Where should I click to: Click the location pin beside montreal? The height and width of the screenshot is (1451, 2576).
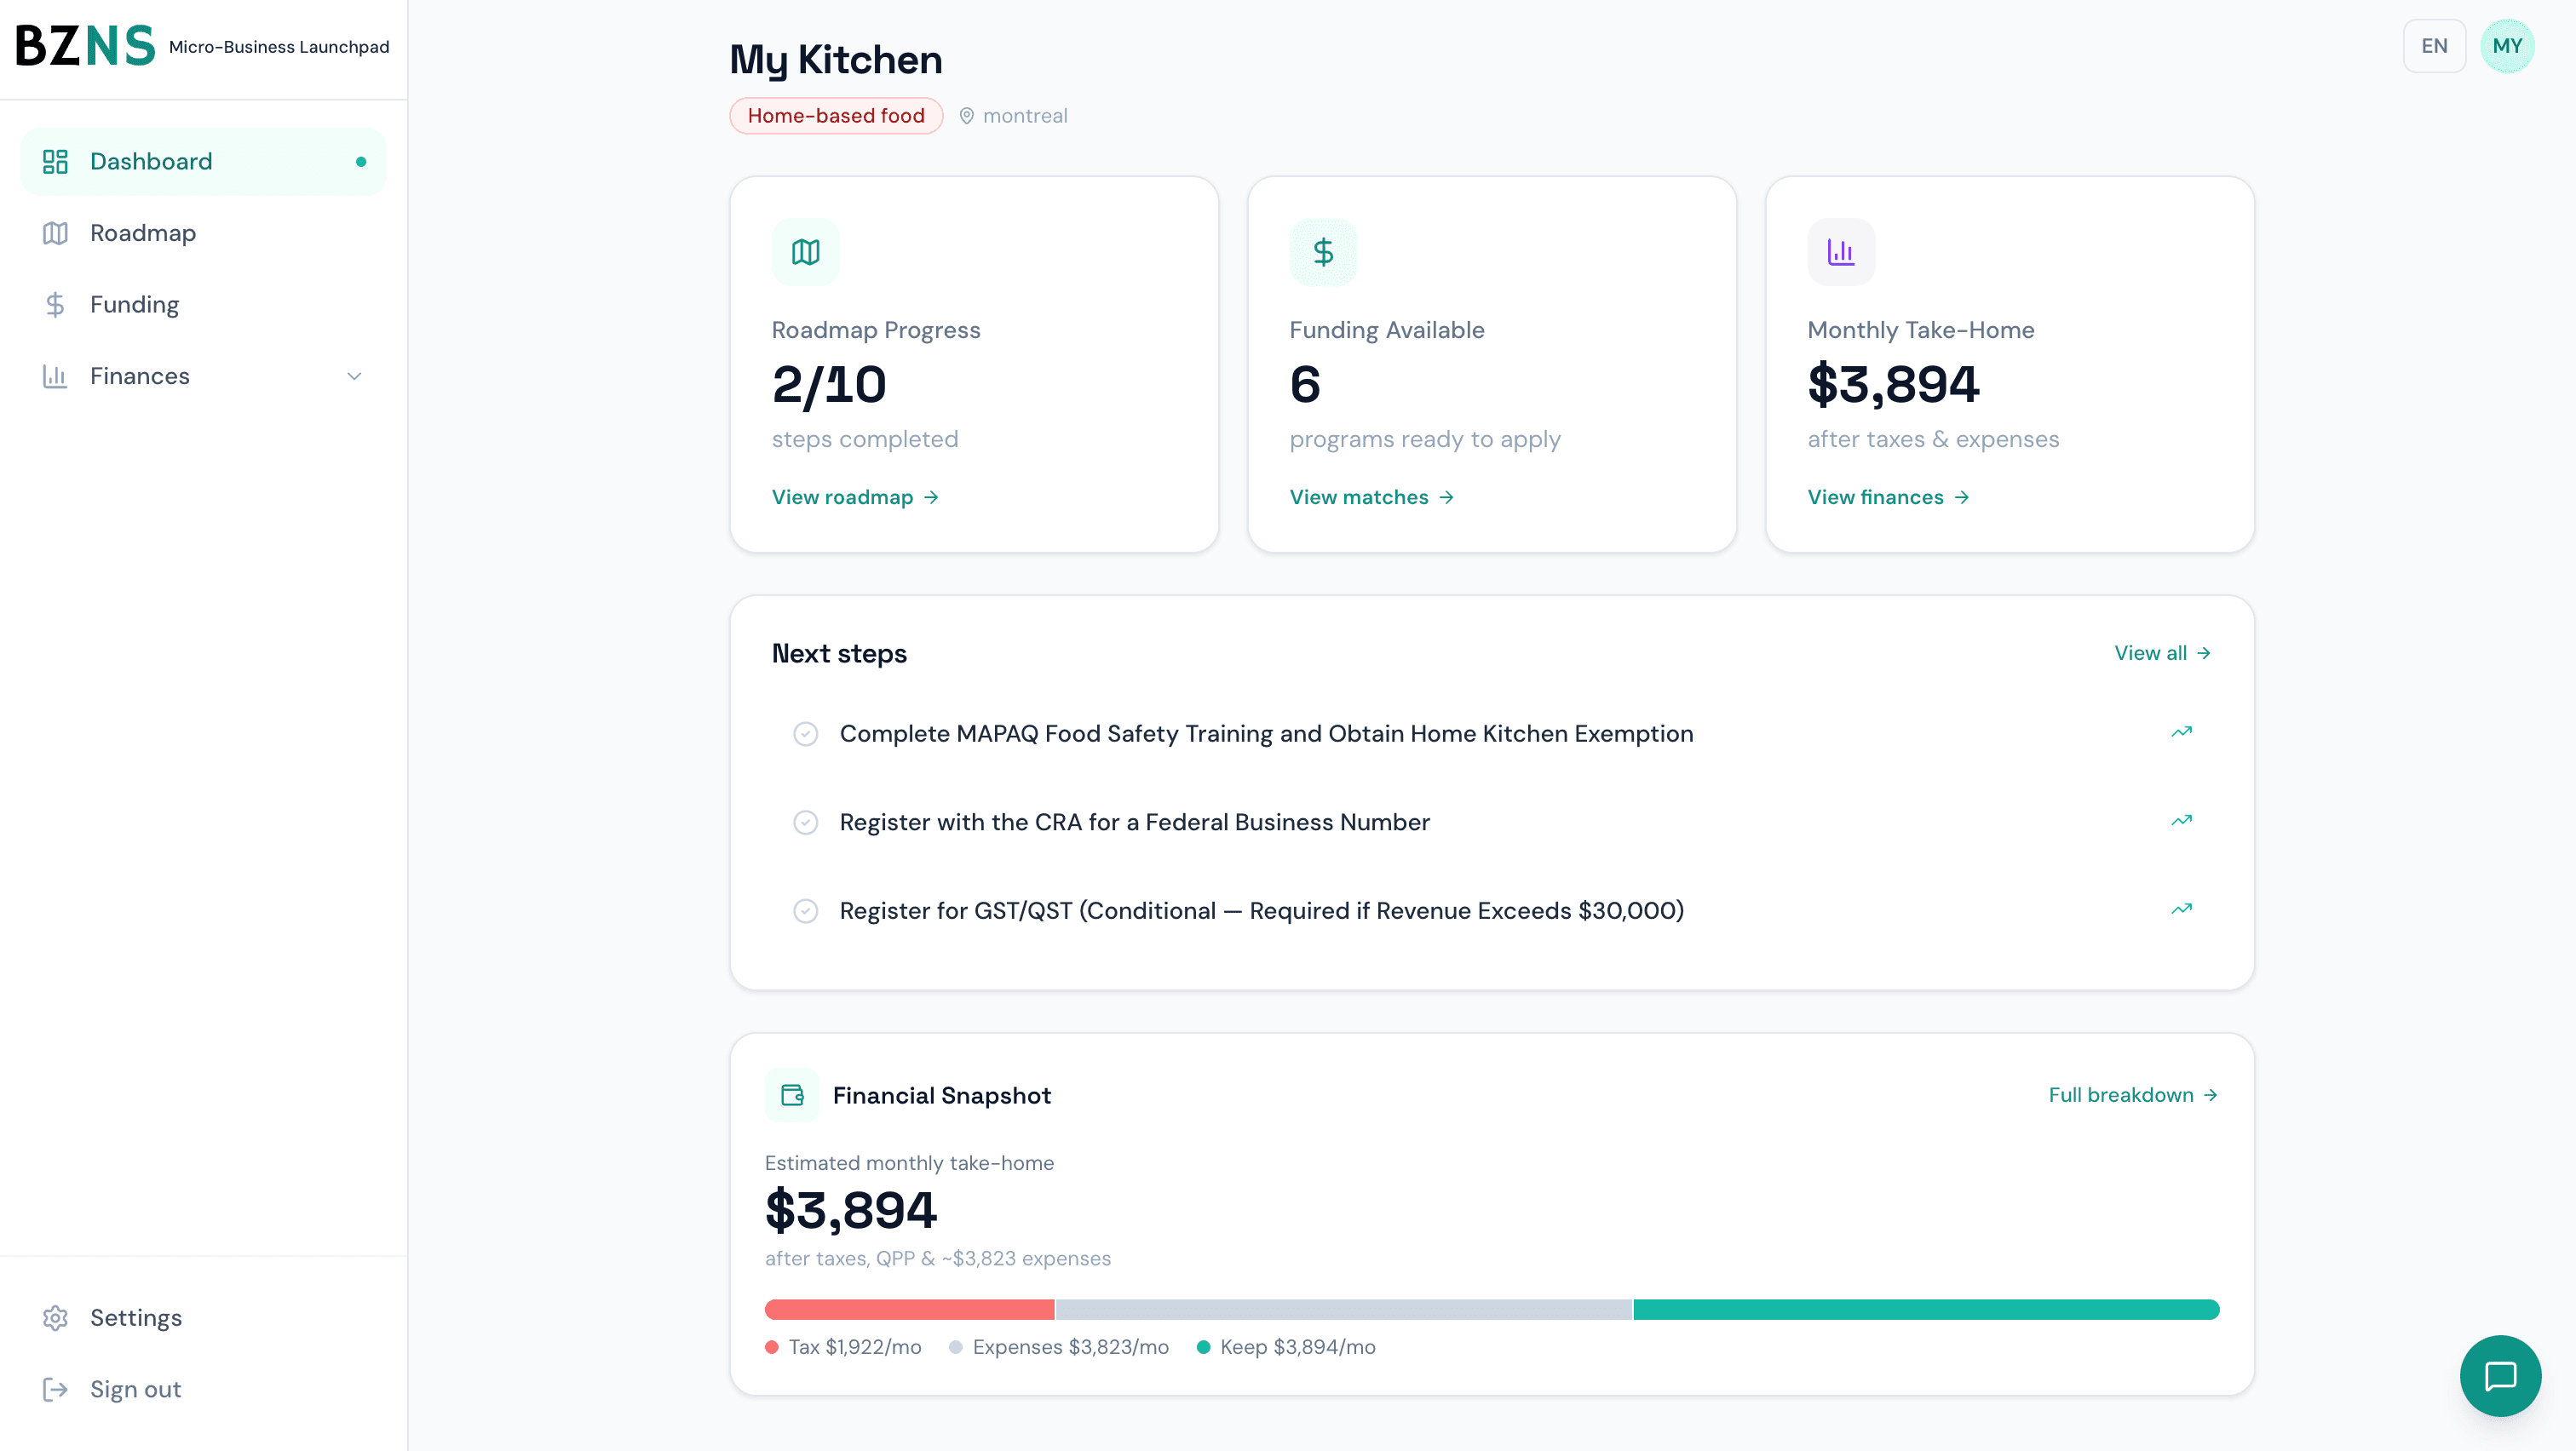tap(966, 115)
